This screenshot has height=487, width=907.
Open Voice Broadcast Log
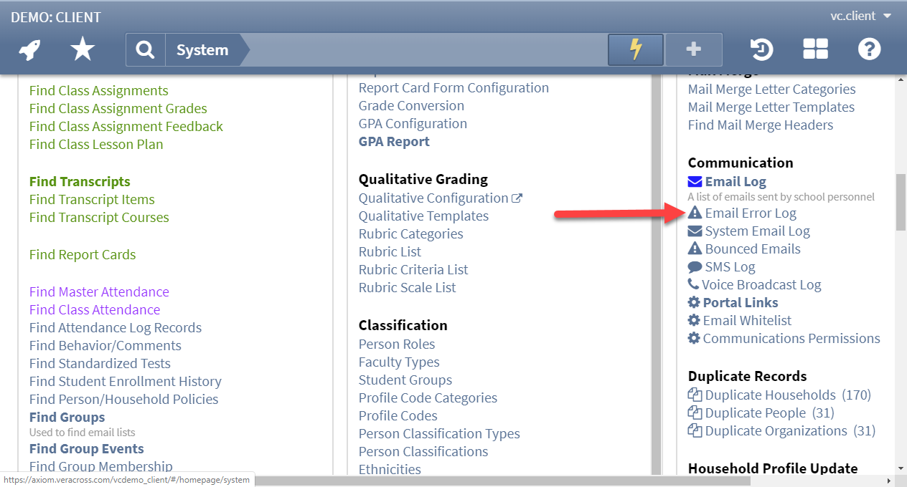click(x=761, y=285)
